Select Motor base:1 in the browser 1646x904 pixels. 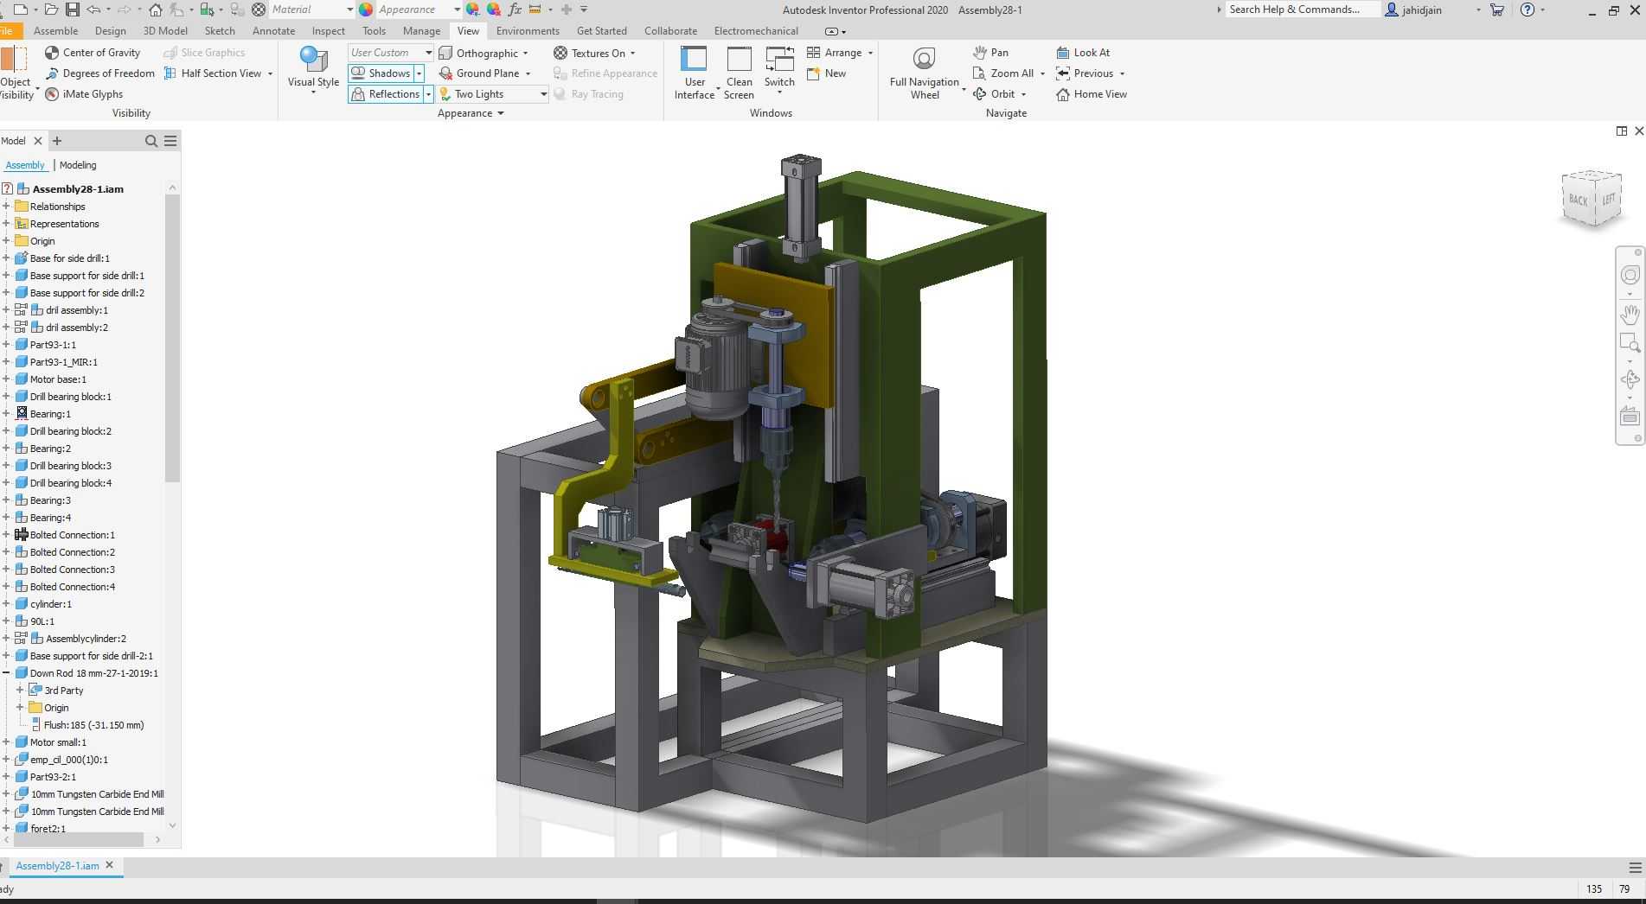point(58,379)
